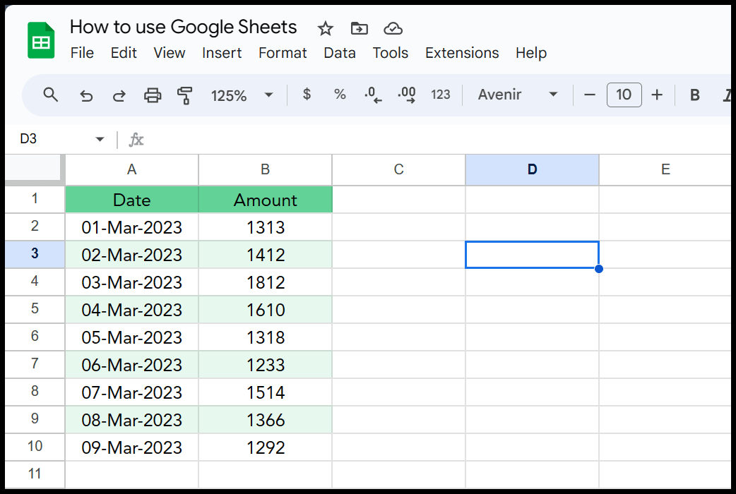Star the How to use Google Sheets document
The image size is (736, 494).
(326, 29)
